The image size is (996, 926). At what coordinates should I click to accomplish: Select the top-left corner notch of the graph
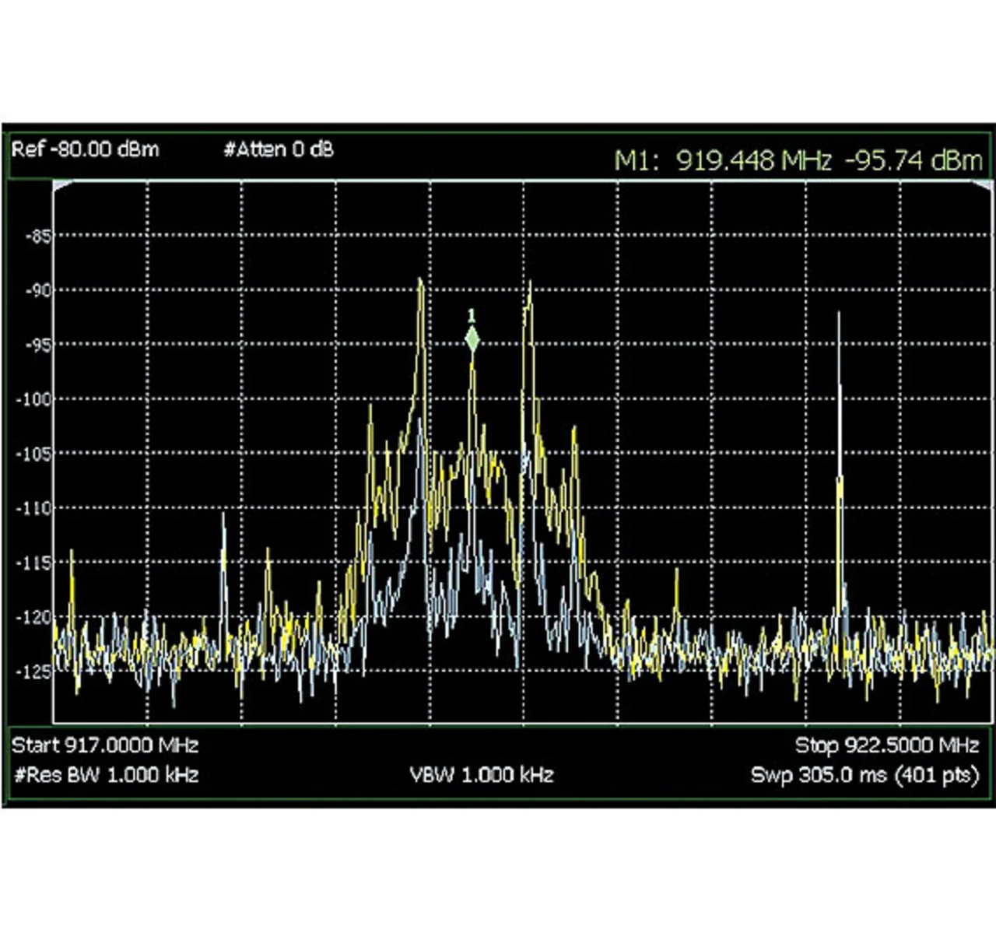(x=60, y=185)
